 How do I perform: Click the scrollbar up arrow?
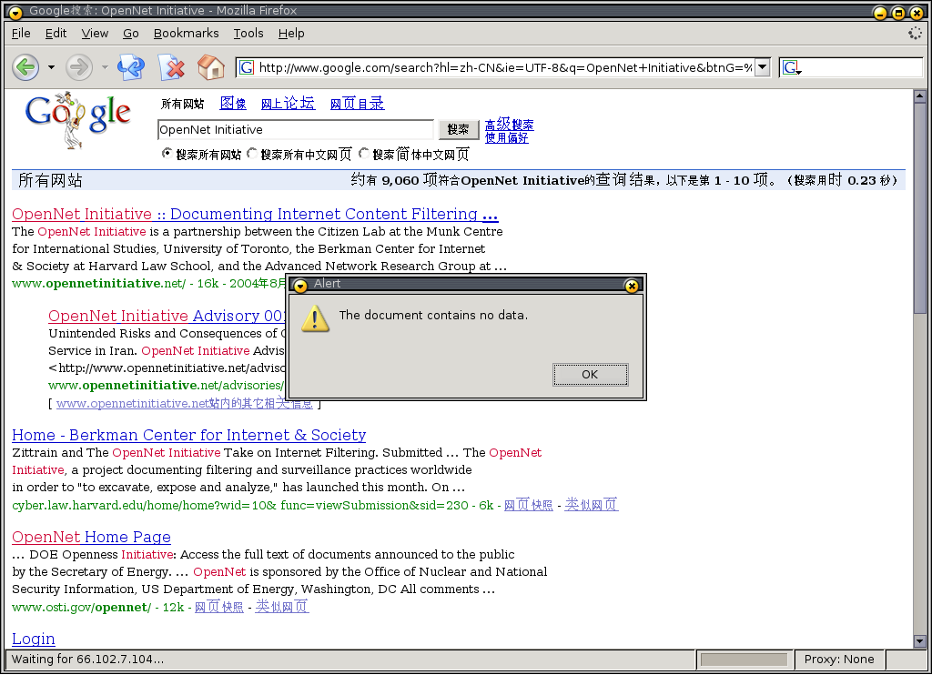[920, 96]
